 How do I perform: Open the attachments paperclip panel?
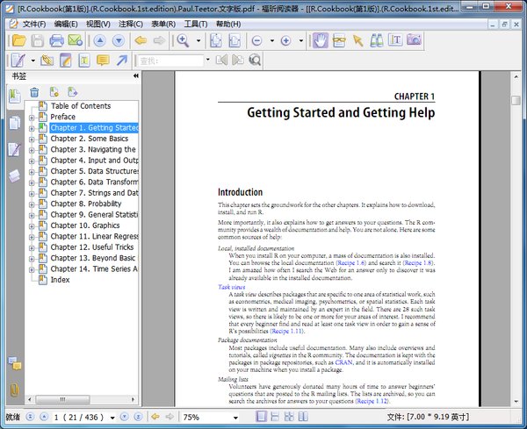coord(14,390)
